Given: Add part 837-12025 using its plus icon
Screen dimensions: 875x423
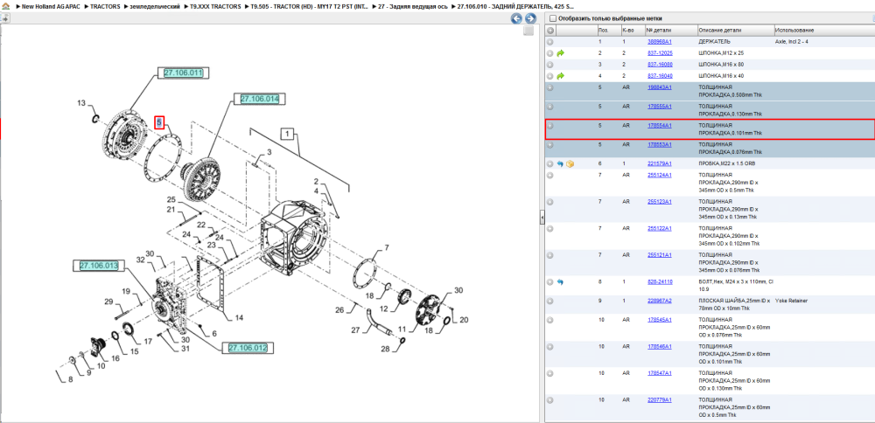Looking at the screenshot, I should tap(550, 53).
